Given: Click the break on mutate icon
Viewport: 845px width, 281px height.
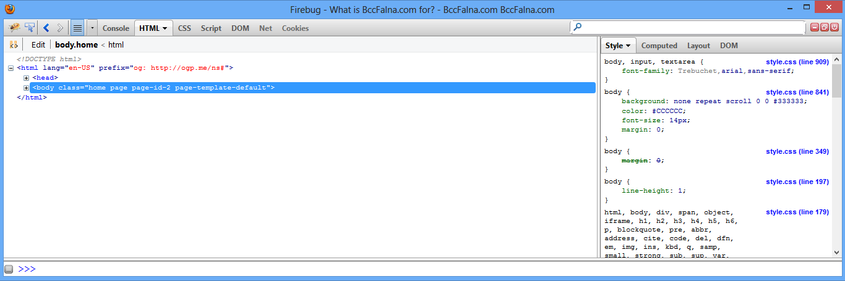Looking at the screenshot, I should coord(13,44).
